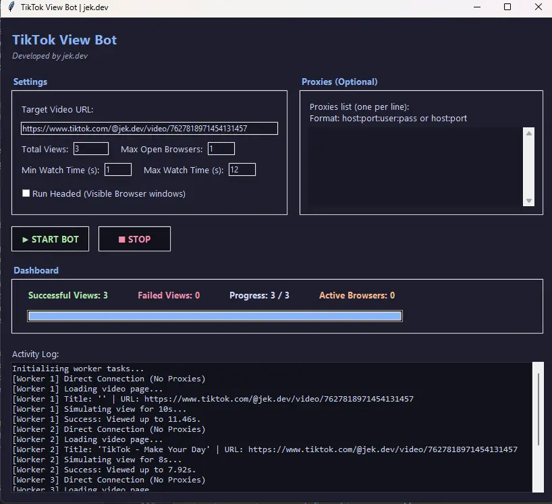Click log line Initializing worker tasks...
This screenshot has height=504, width=552.
pos(78,369)
